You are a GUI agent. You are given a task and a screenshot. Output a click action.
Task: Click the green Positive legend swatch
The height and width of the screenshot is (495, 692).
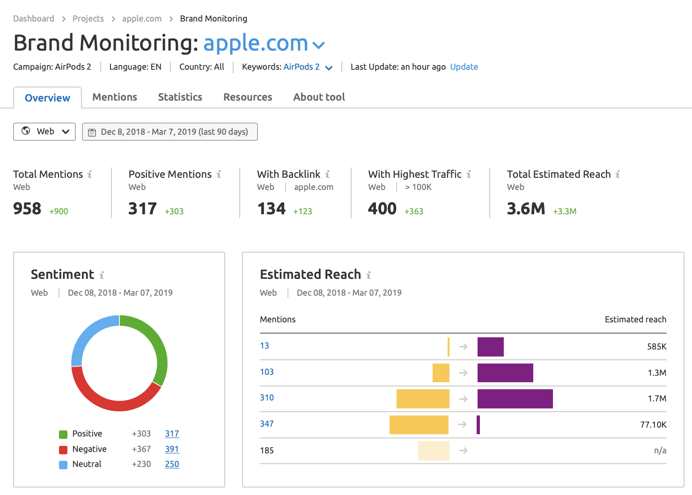click(x=63, y=434)
